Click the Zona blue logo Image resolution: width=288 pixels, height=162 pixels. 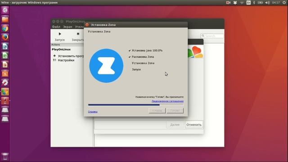pos(106,66)
